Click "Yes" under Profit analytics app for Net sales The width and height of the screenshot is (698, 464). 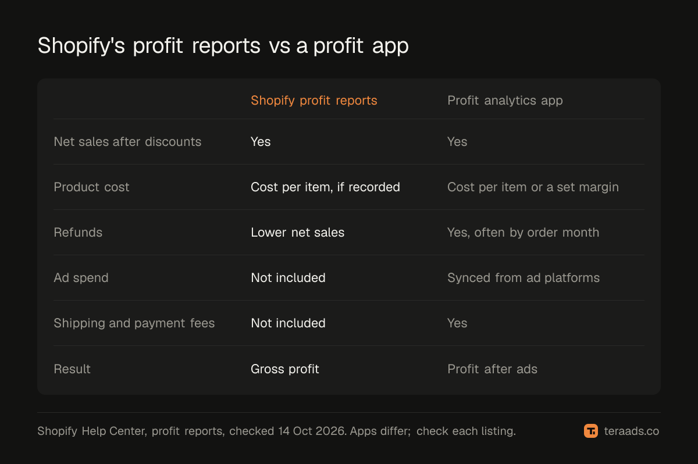click(x=457, y=142)
